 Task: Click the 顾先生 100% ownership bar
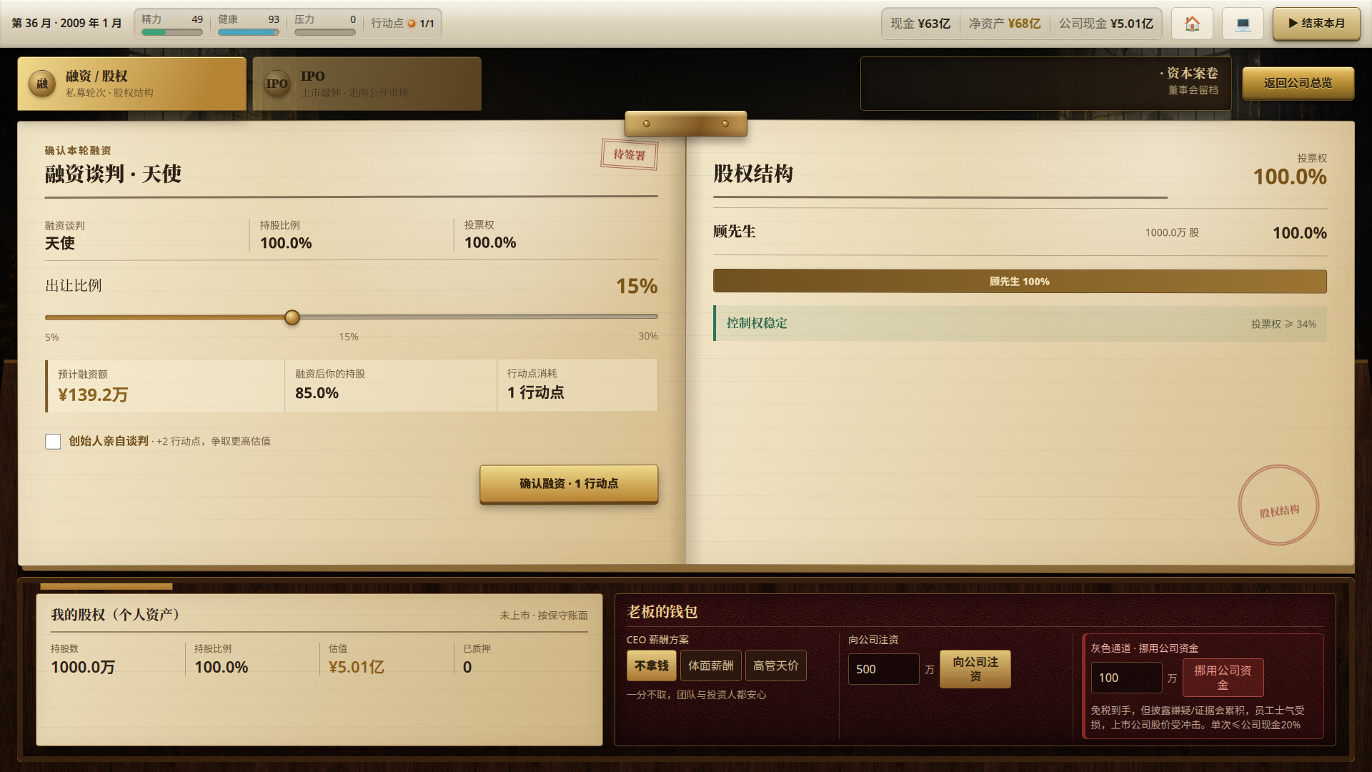tap(1020, 282)
